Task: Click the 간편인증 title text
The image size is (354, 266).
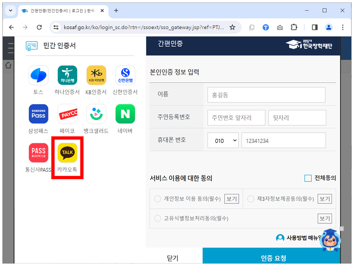Action: tap(170, 43)
